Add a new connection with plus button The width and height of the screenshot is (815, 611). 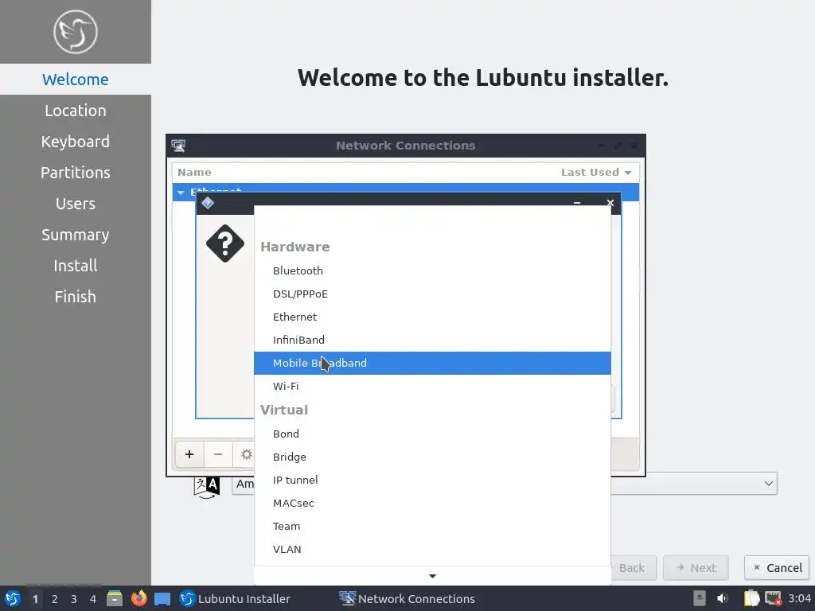pos(189,454)
